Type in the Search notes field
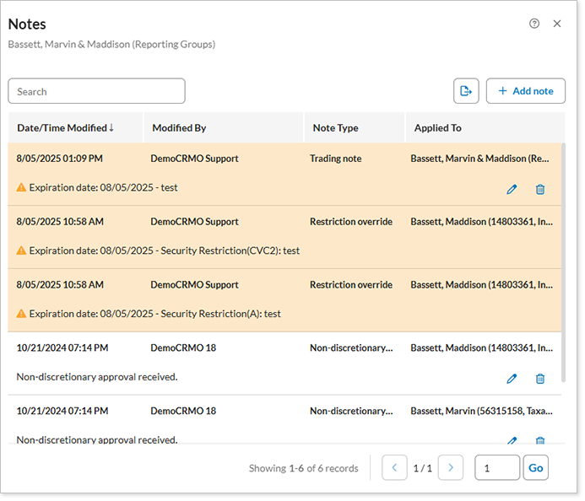 tap(96, 91)
